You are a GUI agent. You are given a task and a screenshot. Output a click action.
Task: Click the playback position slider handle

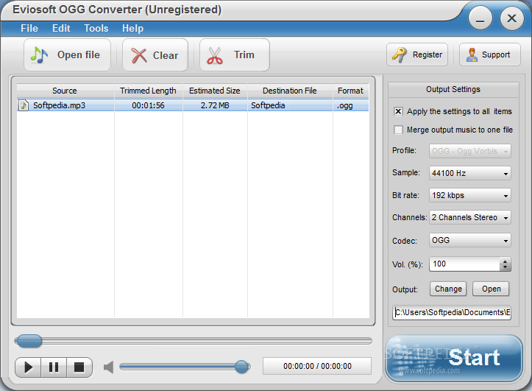29,341
